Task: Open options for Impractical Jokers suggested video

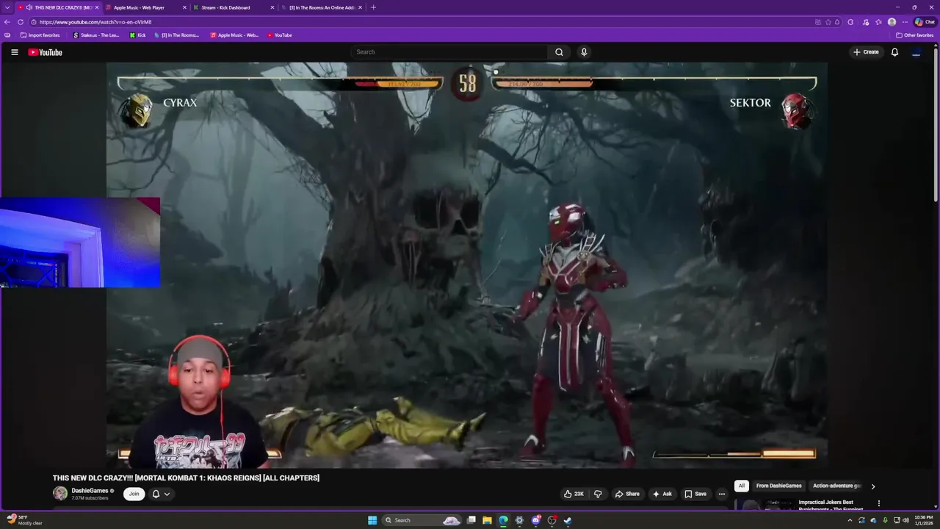Action: pos(878,503)
